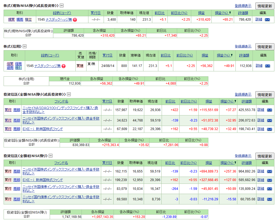The height and width of the screenshot is (221, 278).
Task: Click 売却 for ニッセイ国内債券インデックスファンド
Action: click(17, 199)
